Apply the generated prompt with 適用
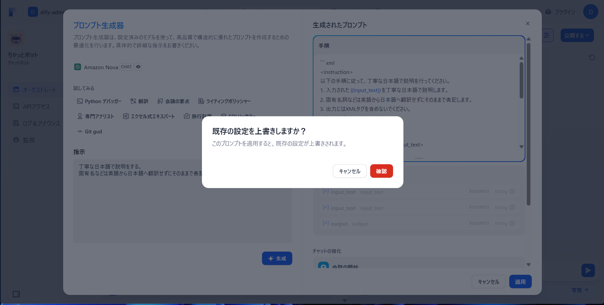Viewport: 604px width, 305px height. coord(520,281)
